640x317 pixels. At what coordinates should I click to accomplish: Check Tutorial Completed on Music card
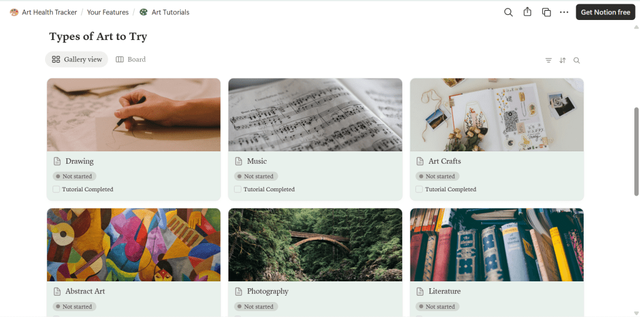coord(238,189)
